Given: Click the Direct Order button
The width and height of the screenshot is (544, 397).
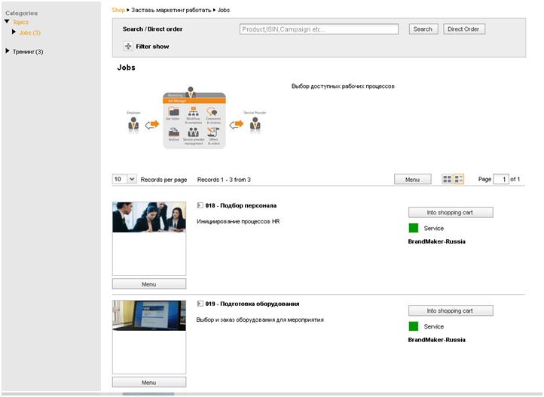Looking at the screenshot, I should tap(464, 29).
